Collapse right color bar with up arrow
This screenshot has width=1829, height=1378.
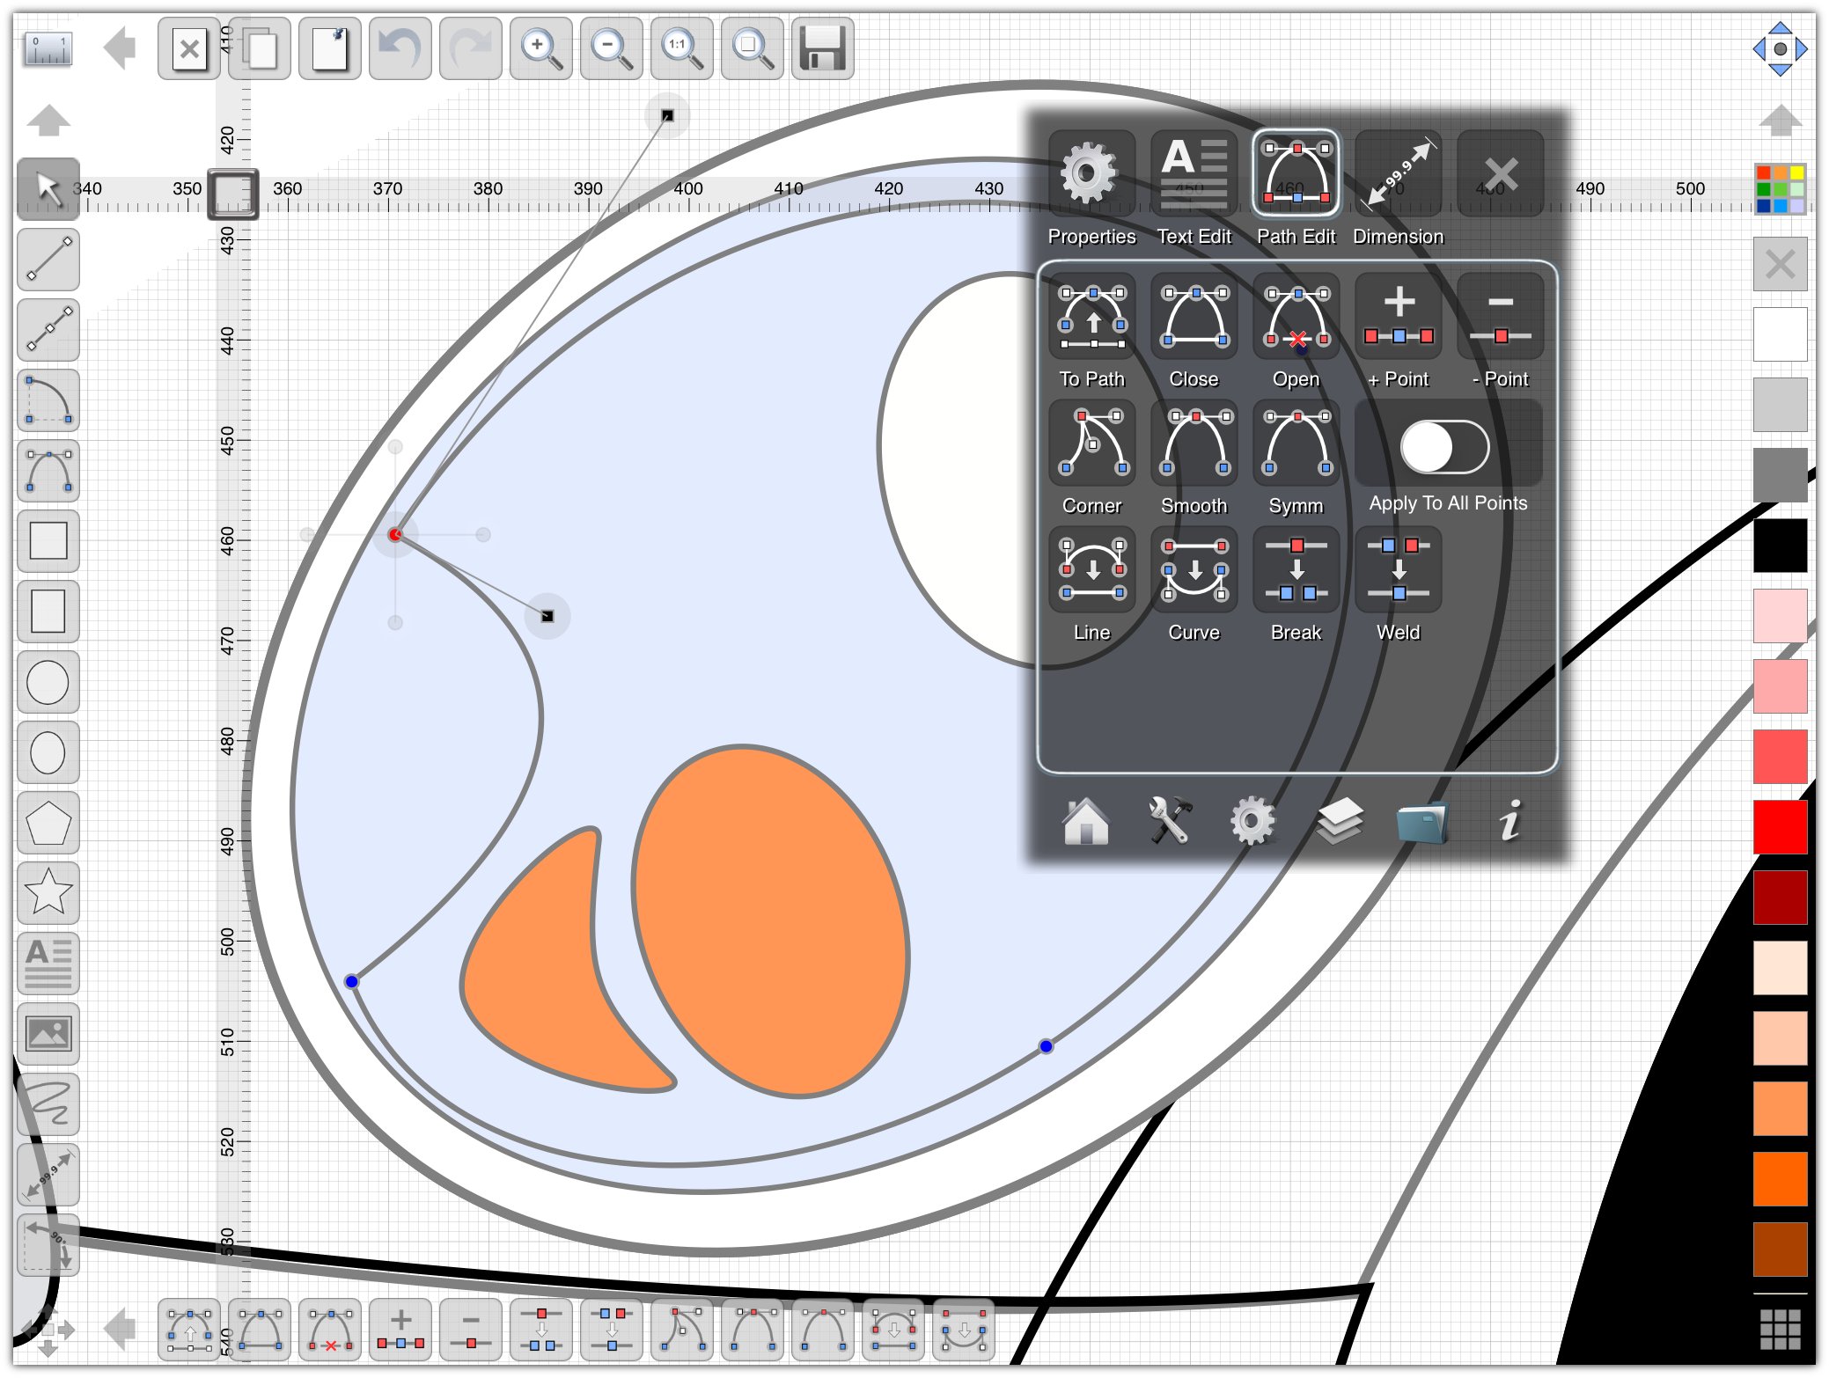(1780, 120)
